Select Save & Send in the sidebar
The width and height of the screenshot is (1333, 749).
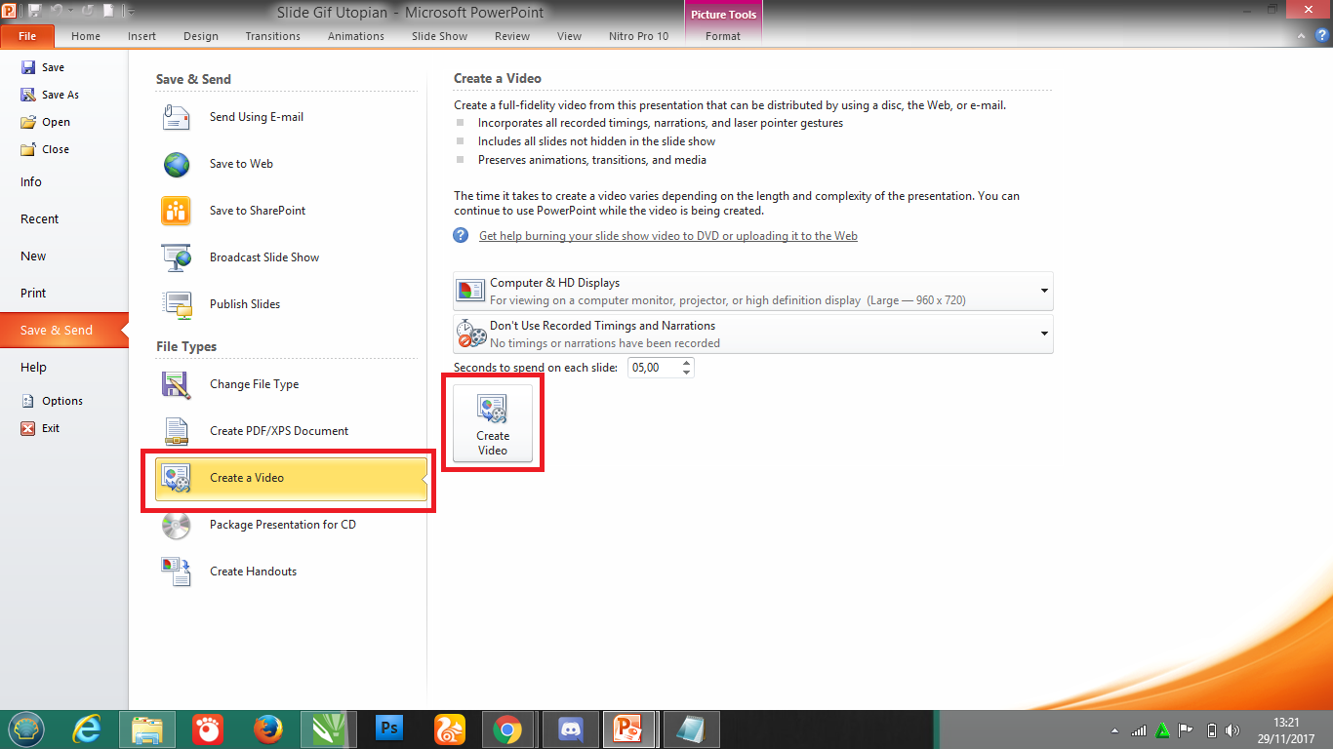pos(63,331)
